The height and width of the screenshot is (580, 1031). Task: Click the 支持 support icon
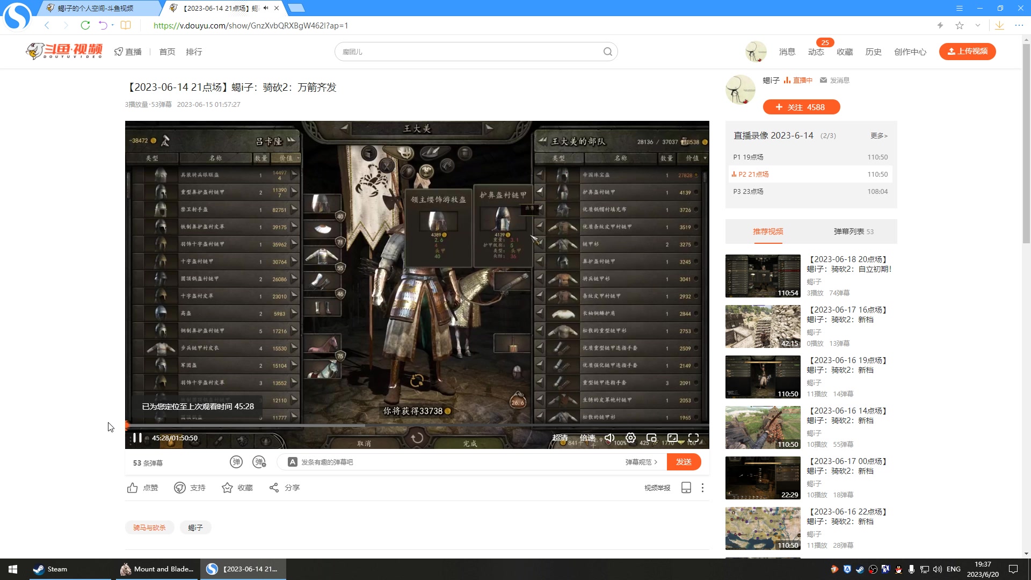coord(180,488)
